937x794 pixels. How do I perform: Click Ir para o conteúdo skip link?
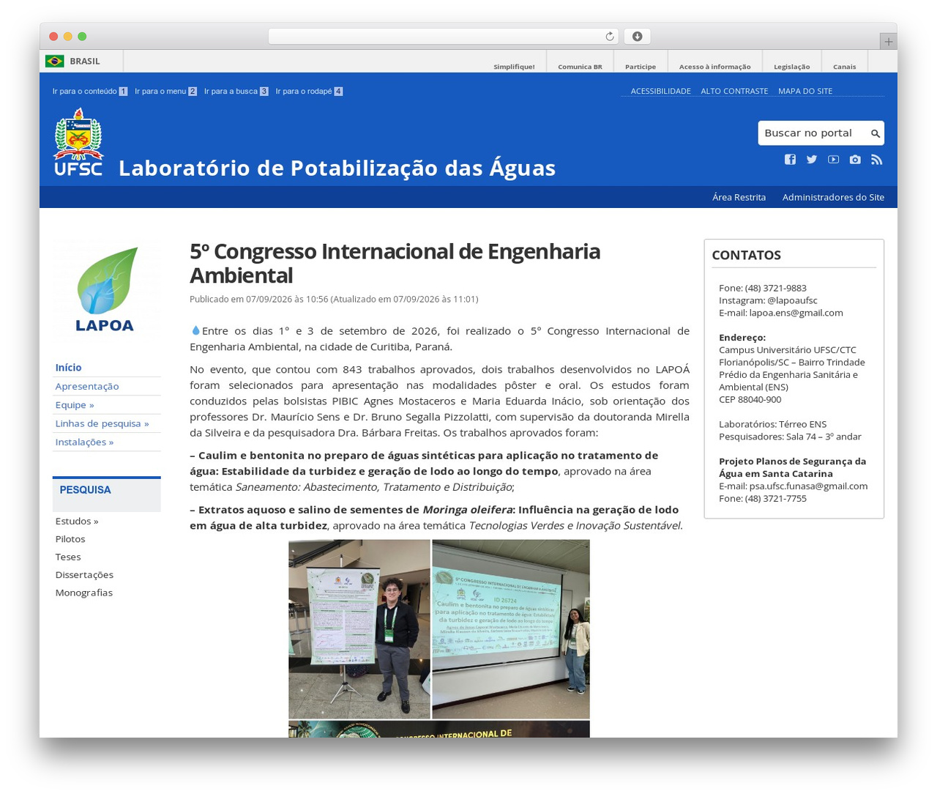(90, 92)
